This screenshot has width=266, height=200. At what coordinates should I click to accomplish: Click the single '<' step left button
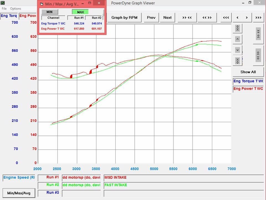[x=237, y=17]
